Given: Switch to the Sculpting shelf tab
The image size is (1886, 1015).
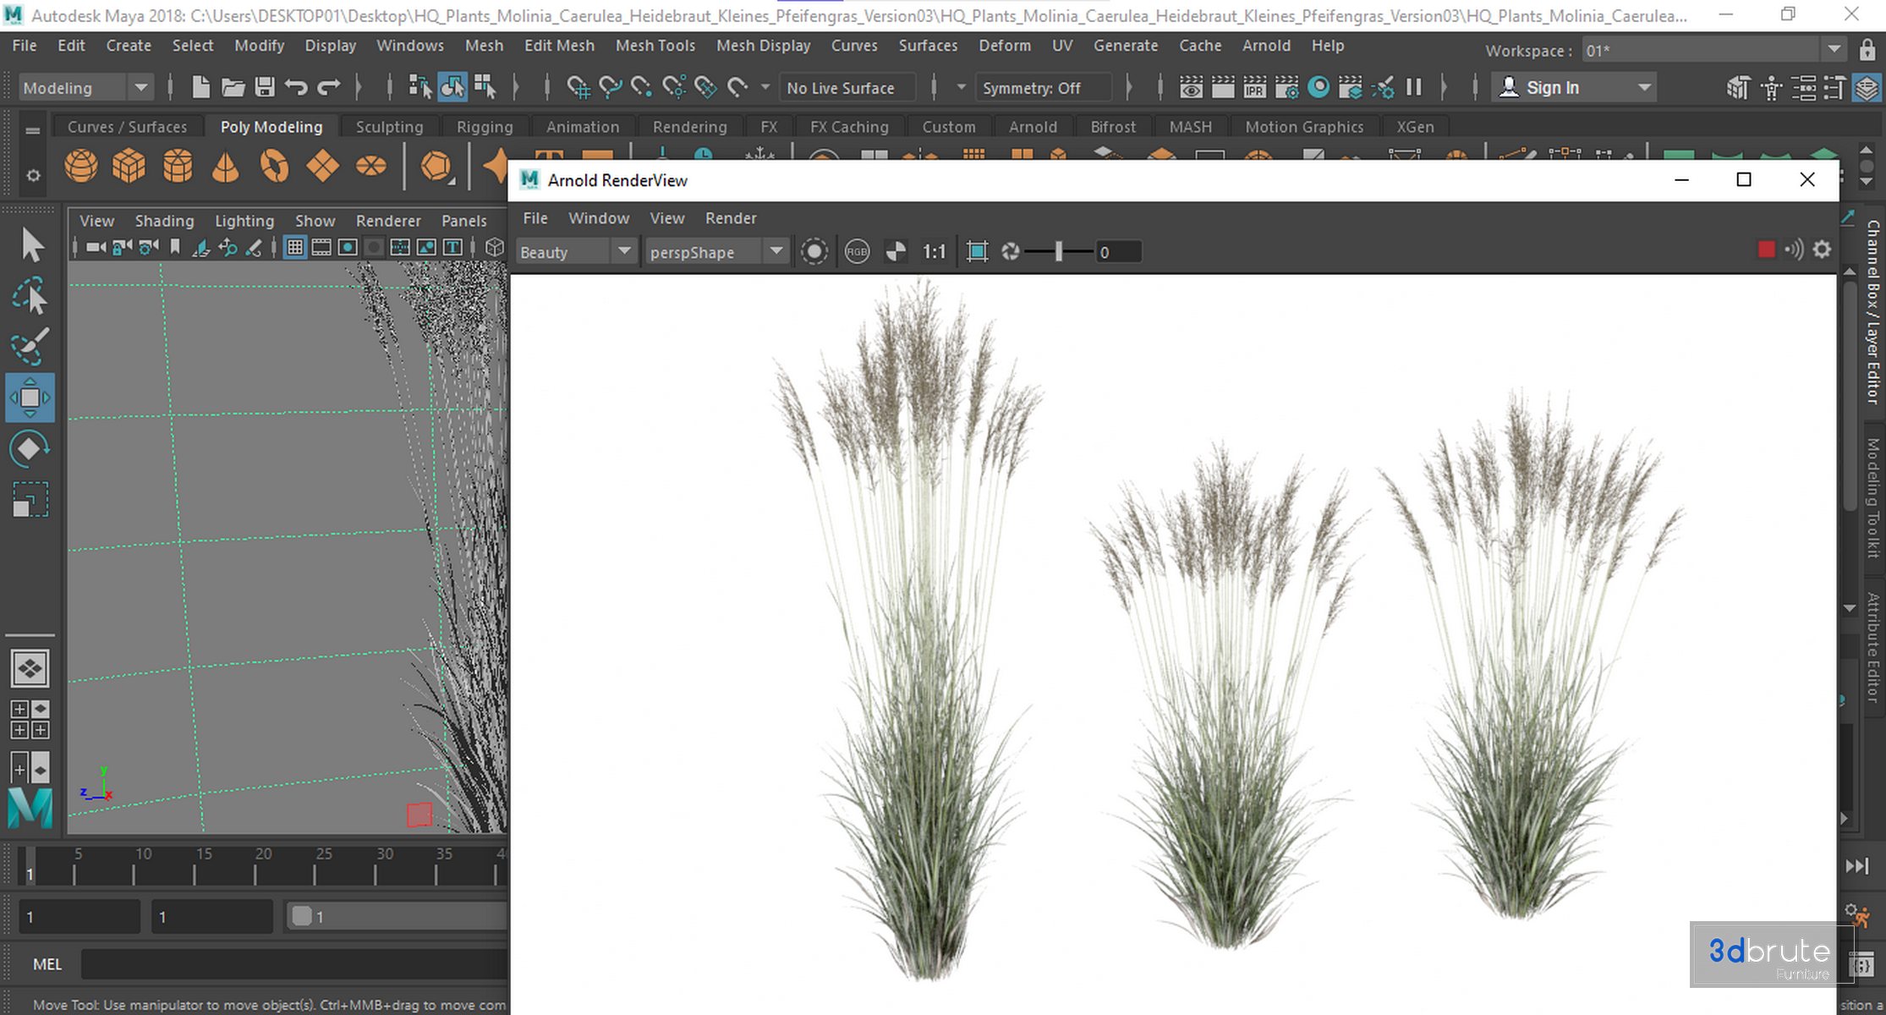Looking at the screenshot, I should pos(389,127).
